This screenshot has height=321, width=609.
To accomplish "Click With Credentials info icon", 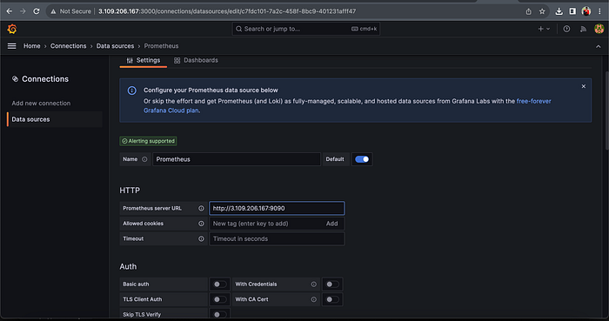I will coord(313,284).
